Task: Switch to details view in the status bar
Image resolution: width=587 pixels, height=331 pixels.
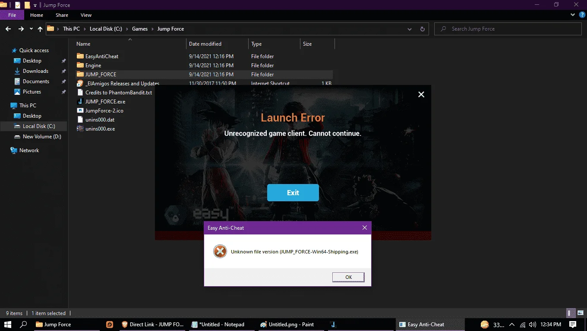Action: click(x=570, y=313)
